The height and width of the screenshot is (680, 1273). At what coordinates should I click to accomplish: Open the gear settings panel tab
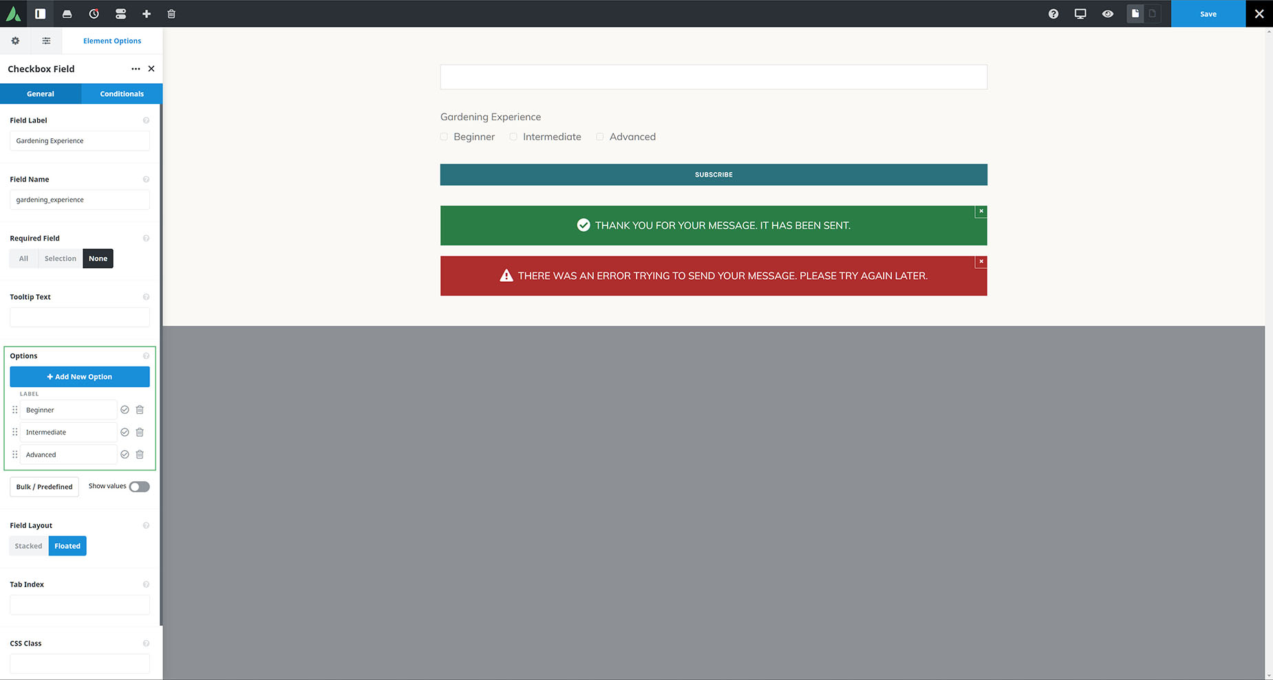pos(15,41)
